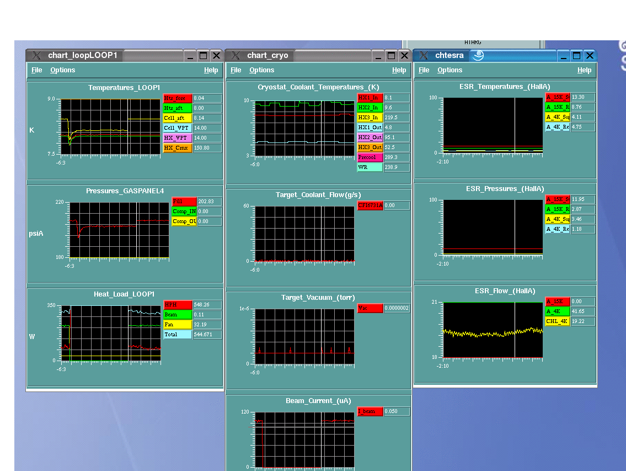The height and width of the screenshot is (471, 626).
Task: Minimize the chart_cryo window
Action: (x=378, y=56)
